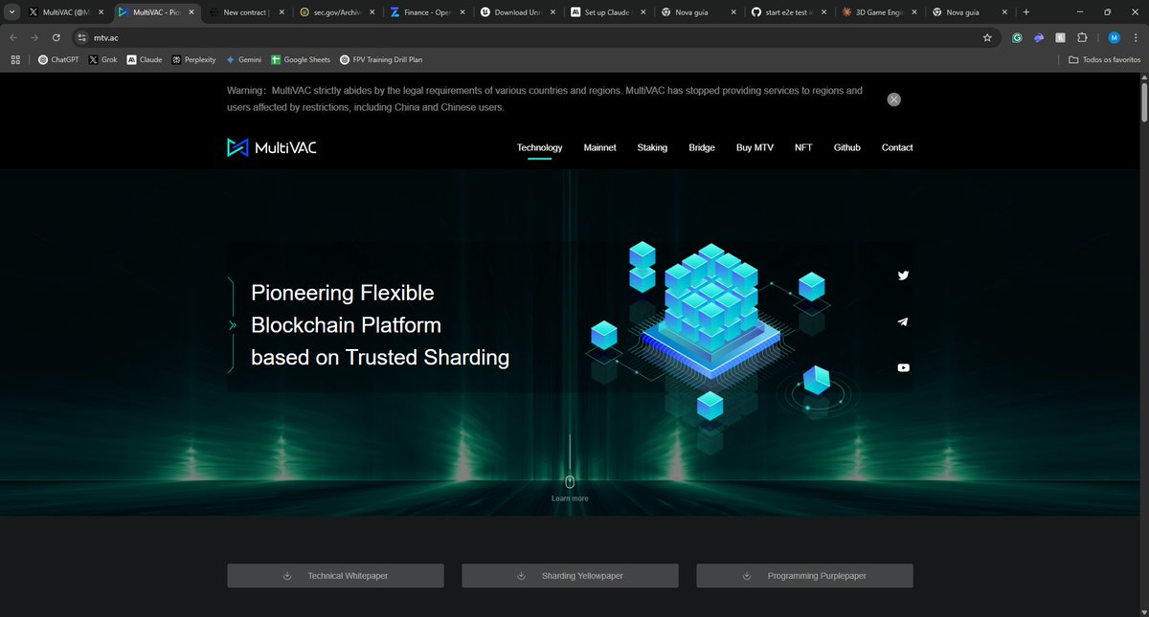The height and width of the screenshot is (617, 1149).
Task: Click the purple rabbit extension icon
Action: [x=1039, y=37]
